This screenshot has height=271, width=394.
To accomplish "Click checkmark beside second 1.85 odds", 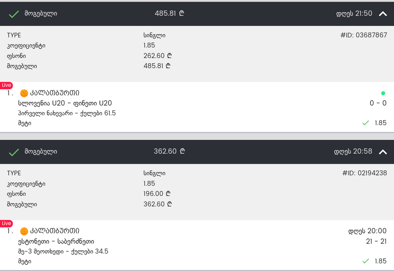I will (366, 261).
